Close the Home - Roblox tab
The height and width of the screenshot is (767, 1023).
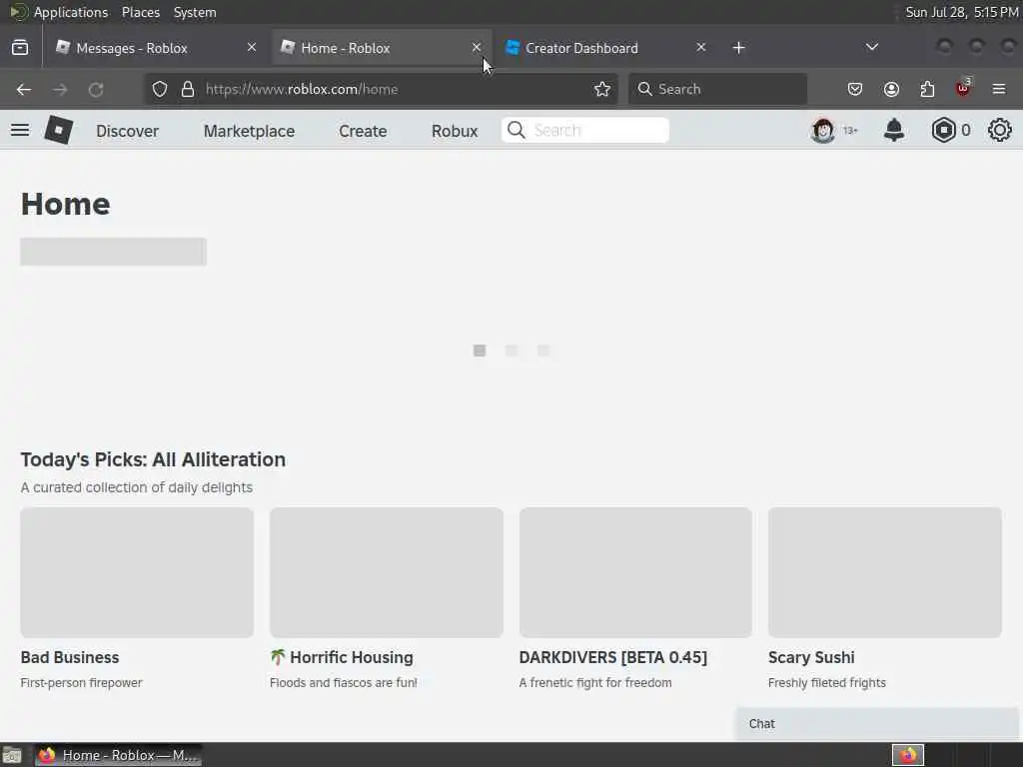coord(477,48)
